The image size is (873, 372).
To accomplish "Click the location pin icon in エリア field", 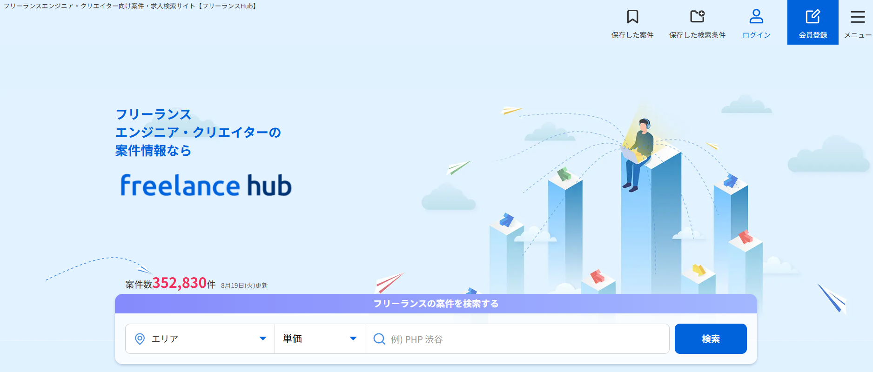I will click(140, 339).
